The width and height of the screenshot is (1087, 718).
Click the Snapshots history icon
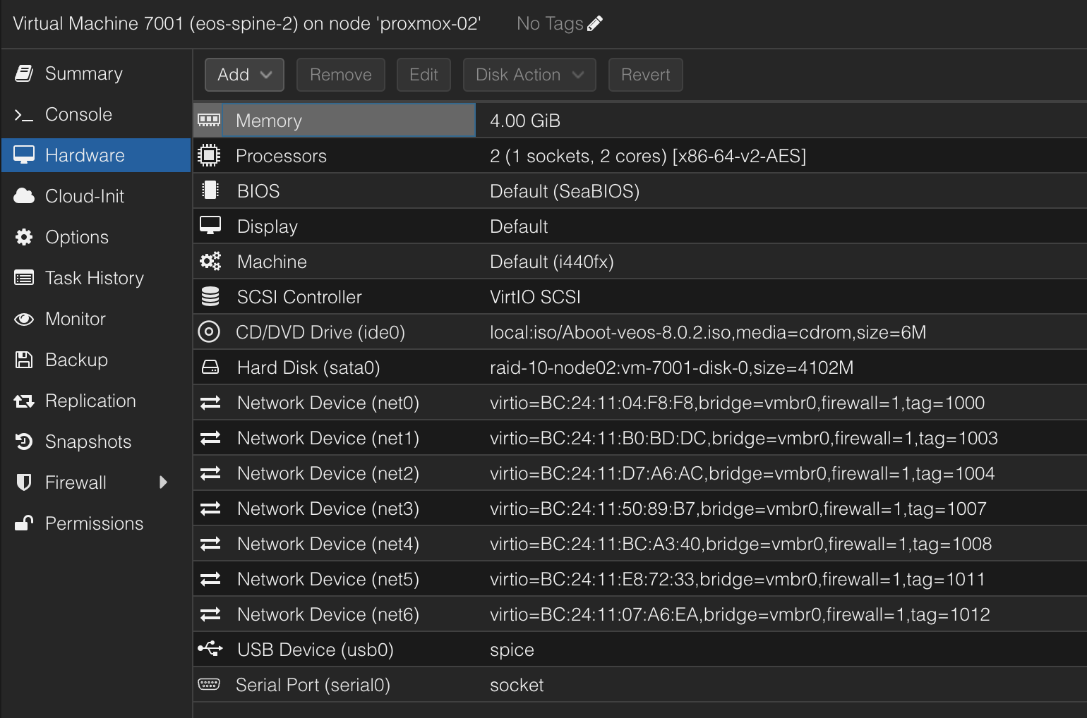tap(24, 442)
